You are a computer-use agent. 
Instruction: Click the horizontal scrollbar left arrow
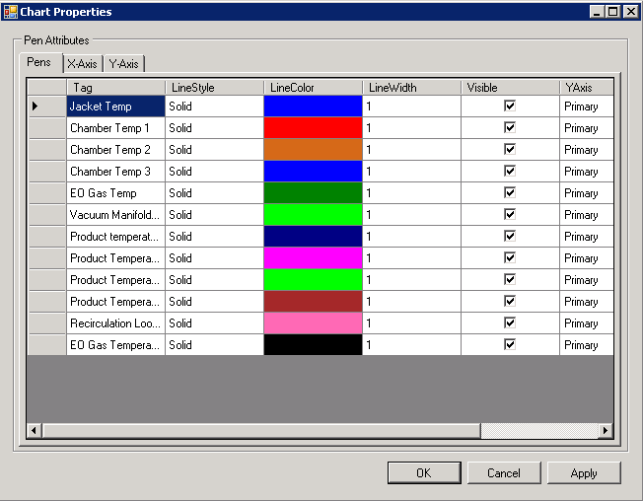[x=34, y=431]
